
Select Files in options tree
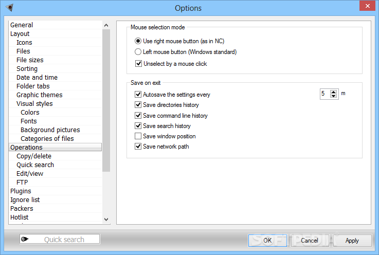click(56, 51)
